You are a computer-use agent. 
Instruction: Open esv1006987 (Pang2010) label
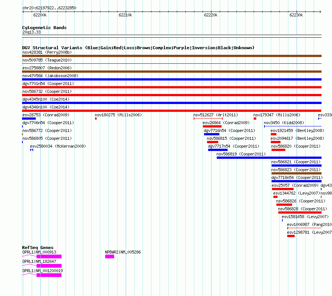pyautogui.click(x=309, y=224)
